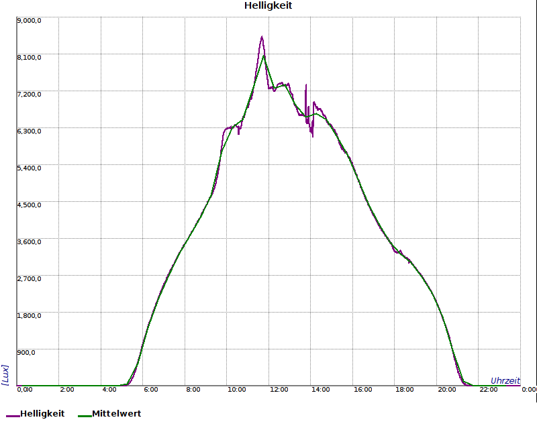This screenshot has height=436, width=537.
Task: Click the 22:00 time axis label
Action: click(x=489, y=390)
